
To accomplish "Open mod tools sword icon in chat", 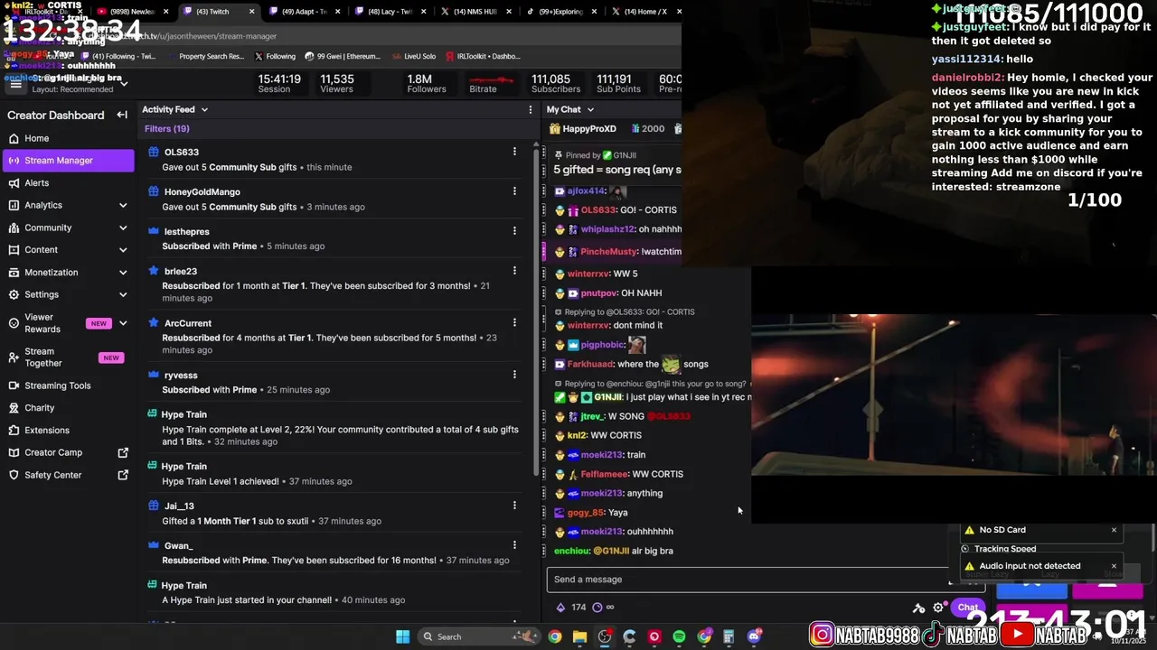I will [918, 608].
